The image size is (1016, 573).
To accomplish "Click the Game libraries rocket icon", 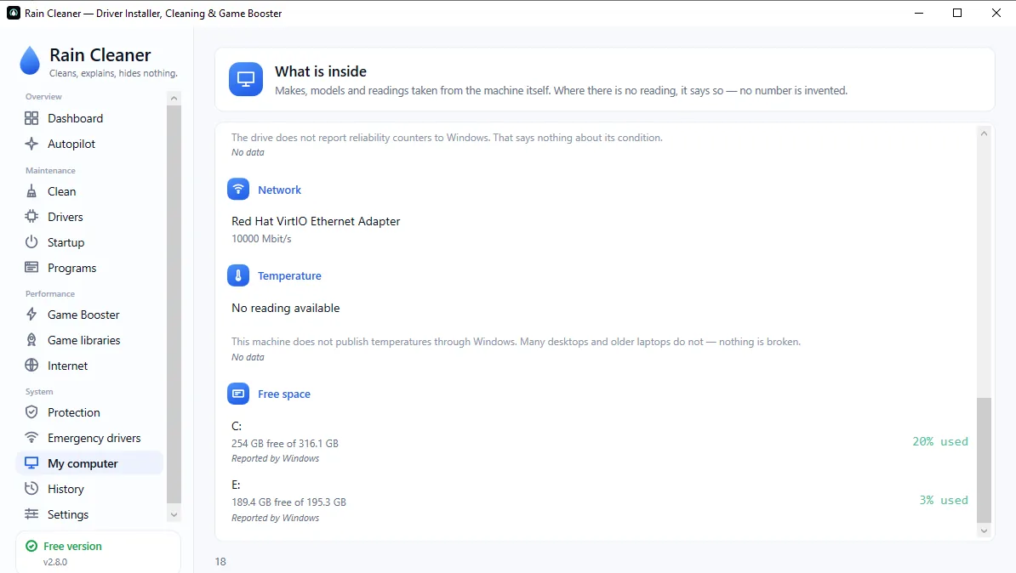I will pos(31,340).
